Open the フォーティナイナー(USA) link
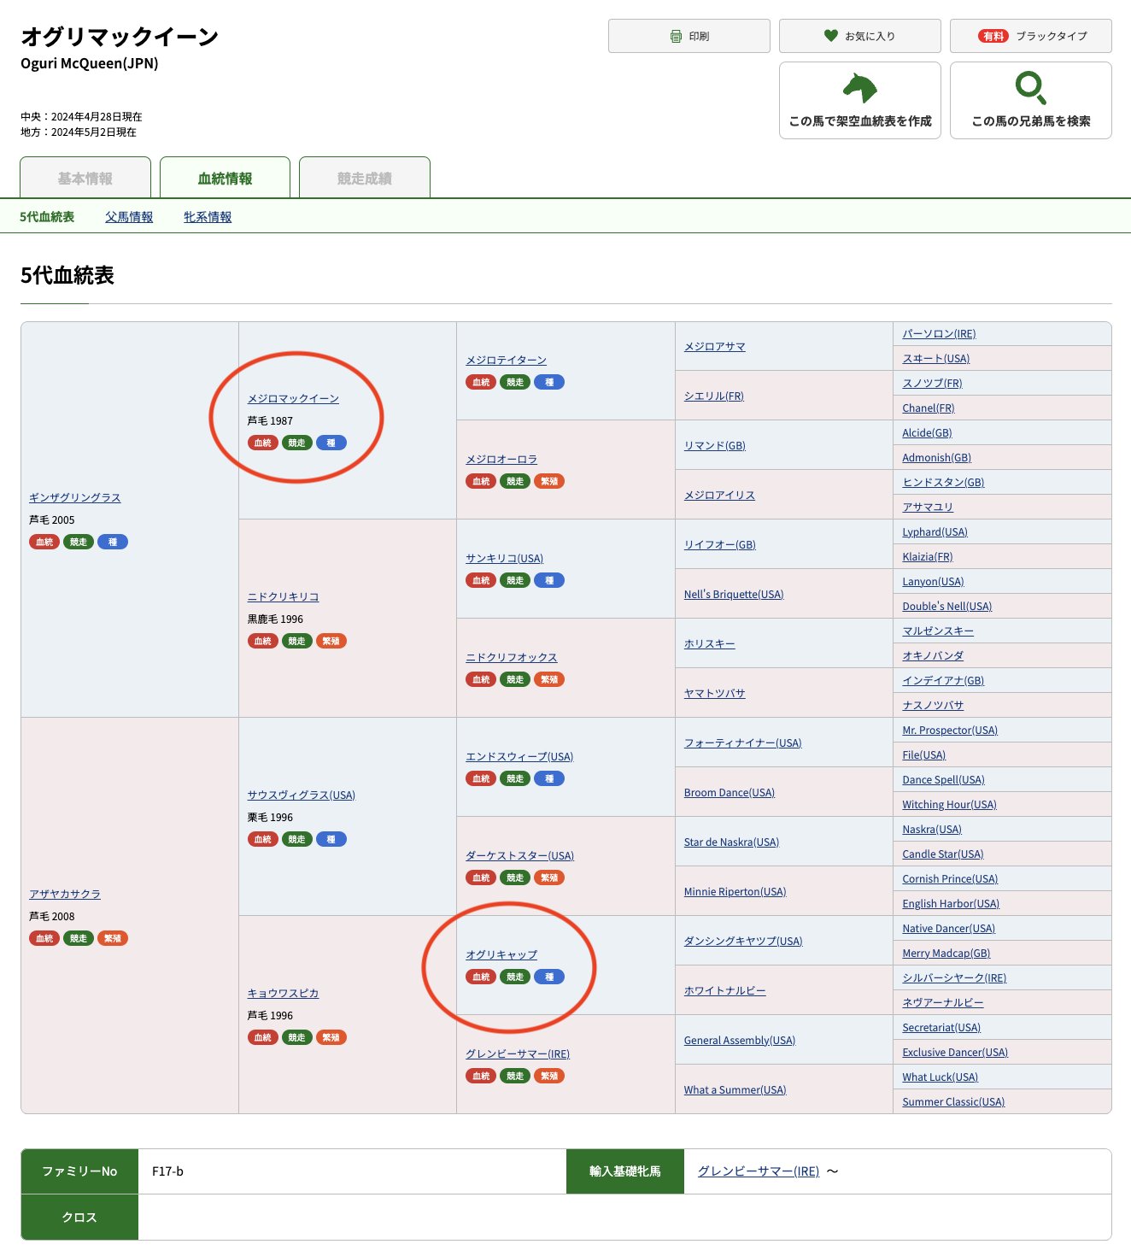The width and height of the screenshot is (1131, 1256). click(743, 742)
